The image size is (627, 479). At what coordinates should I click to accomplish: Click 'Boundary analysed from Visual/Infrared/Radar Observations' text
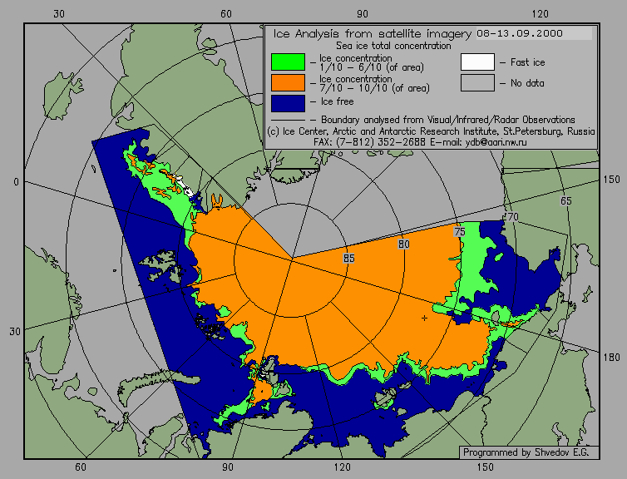[x=448, y=120]
